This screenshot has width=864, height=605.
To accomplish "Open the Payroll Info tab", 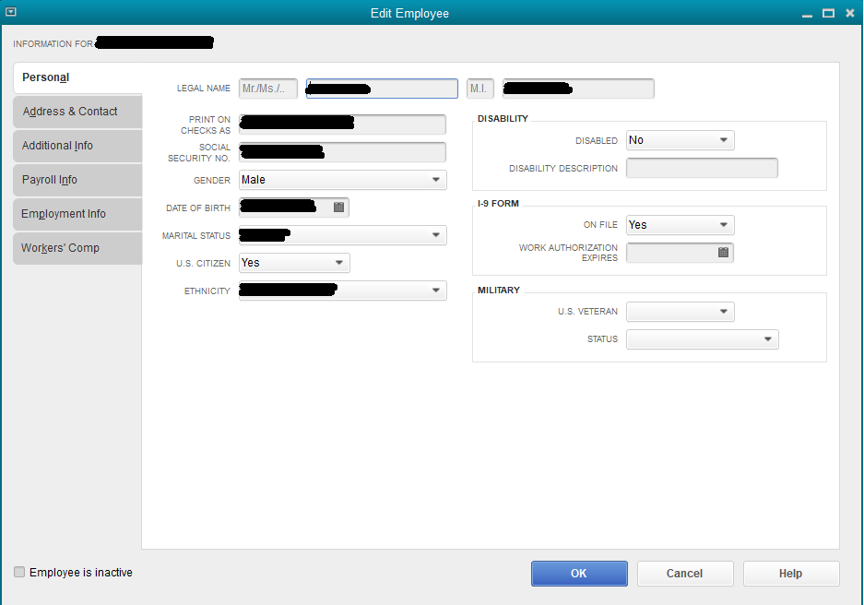I will (77, 180).
